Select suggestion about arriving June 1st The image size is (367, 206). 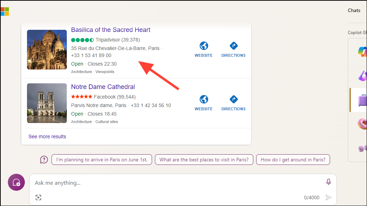tap(102, 160)
